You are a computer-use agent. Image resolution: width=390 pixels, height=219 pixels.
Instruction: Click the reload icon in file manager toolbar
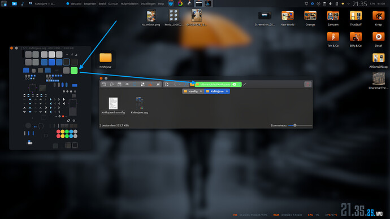pyautogui.click(x=112, y=85)
